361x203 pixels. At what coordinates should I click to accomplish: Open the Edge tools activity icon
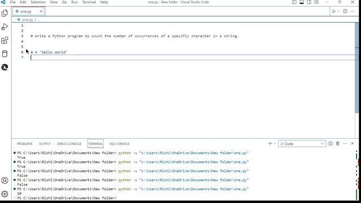coord(5,67)
